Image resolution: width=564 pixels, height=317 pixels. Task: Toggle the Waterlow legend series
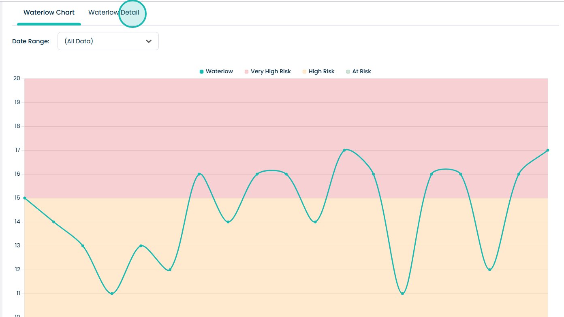tap(216, 72)
